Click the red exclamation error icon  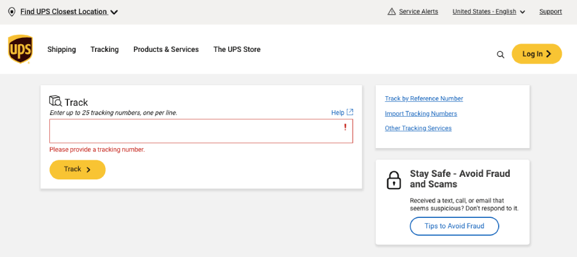pyautogui.click(x=345, y=127)
